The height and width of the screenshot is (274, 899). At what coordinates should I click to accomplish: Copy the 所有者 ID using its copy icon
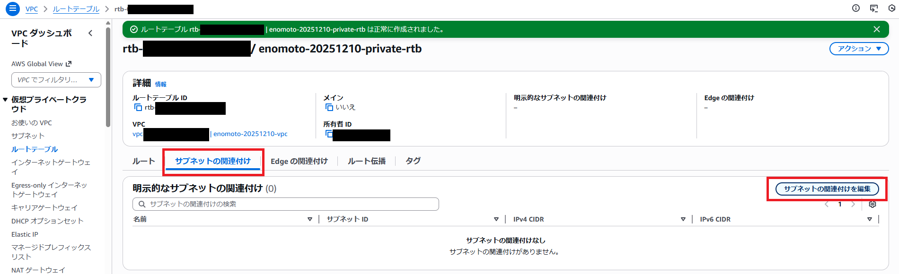point(329,135)
